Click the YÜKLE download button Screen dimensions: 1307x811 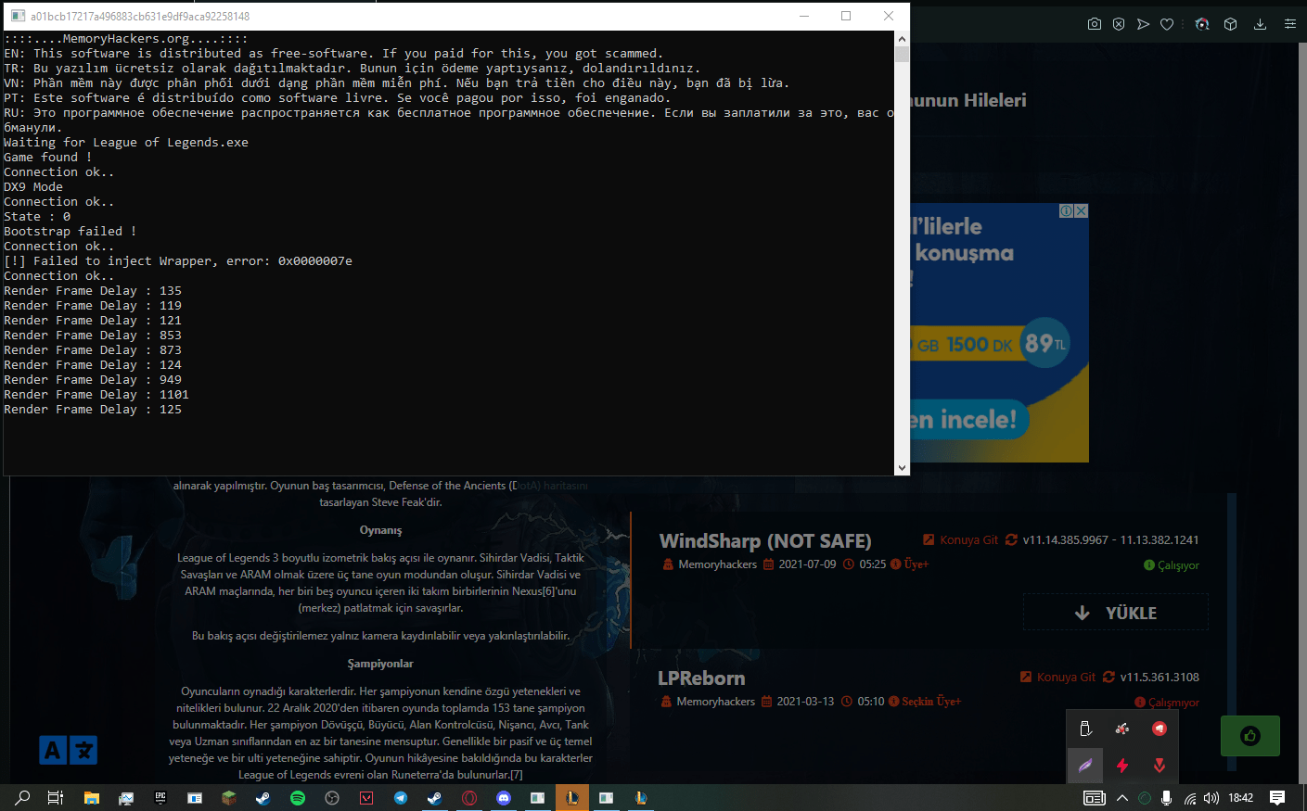[x=1115, y=613]
